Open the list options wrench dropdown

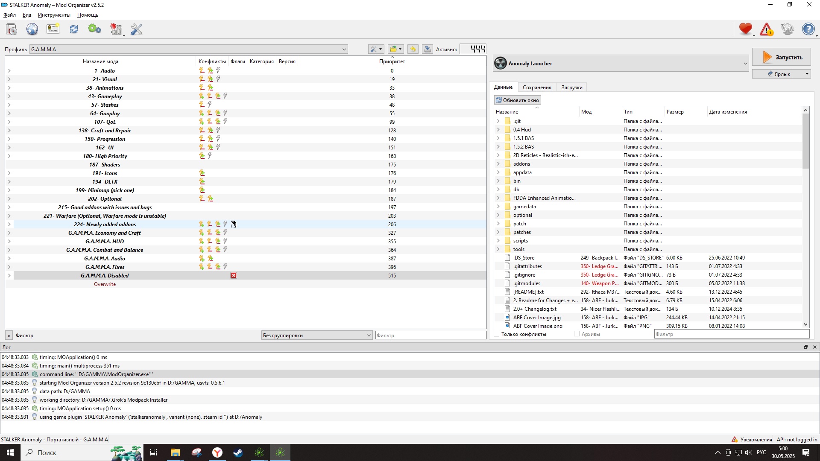[376, 49]
